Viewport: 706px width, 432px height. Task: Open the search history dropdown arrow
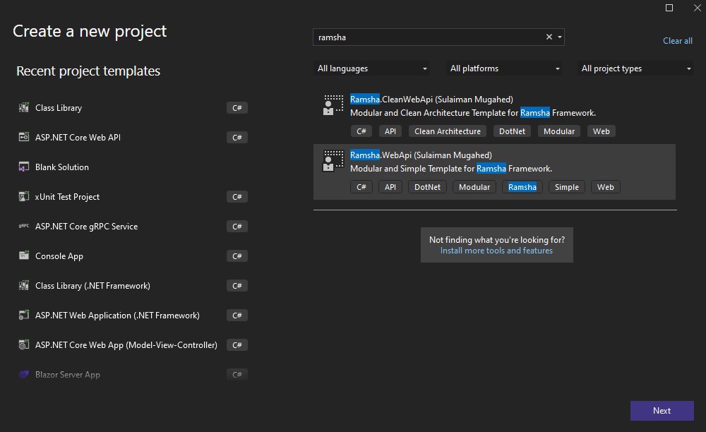558,36
